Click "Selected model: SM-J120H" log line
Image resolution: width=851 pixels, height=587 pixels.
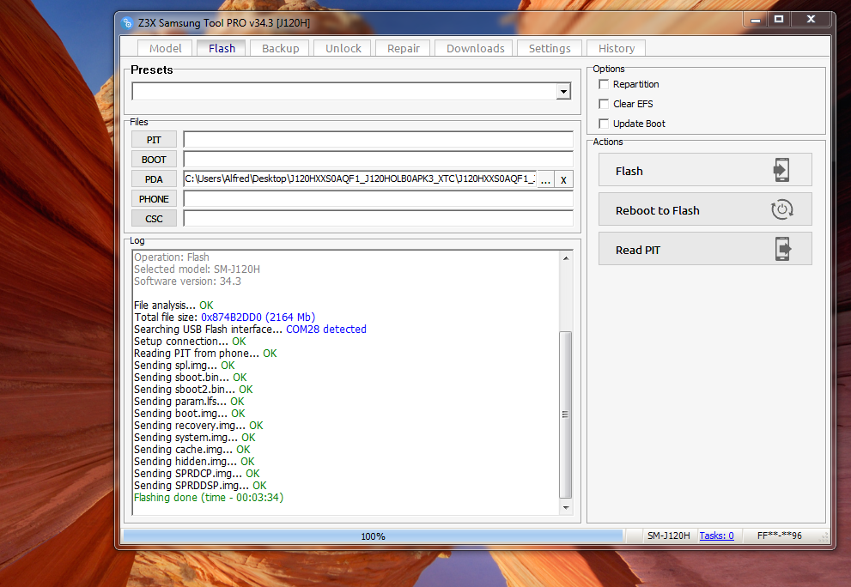[x=197, y=269]
